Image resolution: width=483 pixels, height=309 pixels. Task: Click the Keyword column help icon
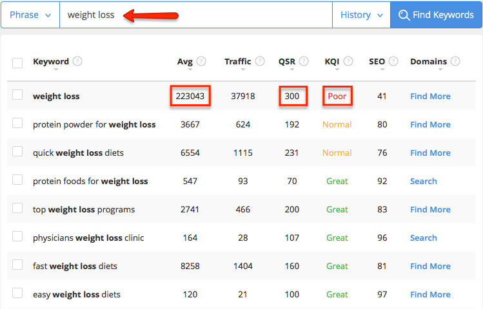click(77, 61)
